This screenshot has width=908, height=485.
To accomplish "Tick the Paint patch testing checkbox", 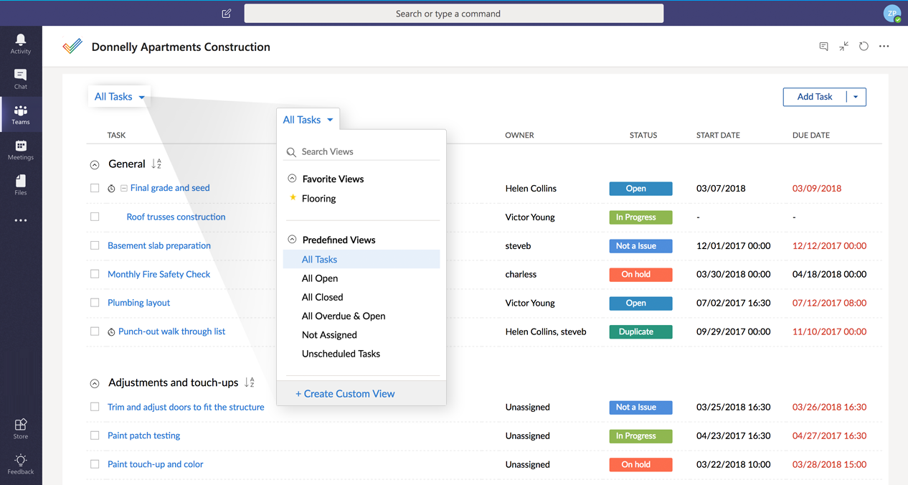I will (95, 435).
